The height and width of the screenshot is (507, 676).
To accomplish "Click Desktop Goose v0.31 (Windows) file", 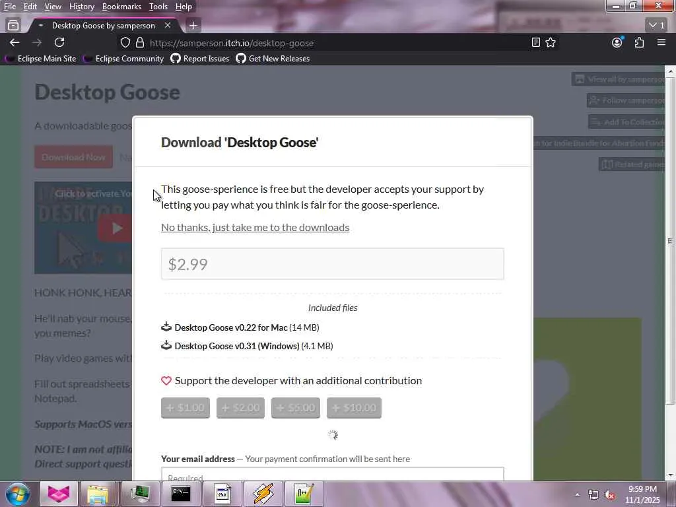I will click(237, 346).
